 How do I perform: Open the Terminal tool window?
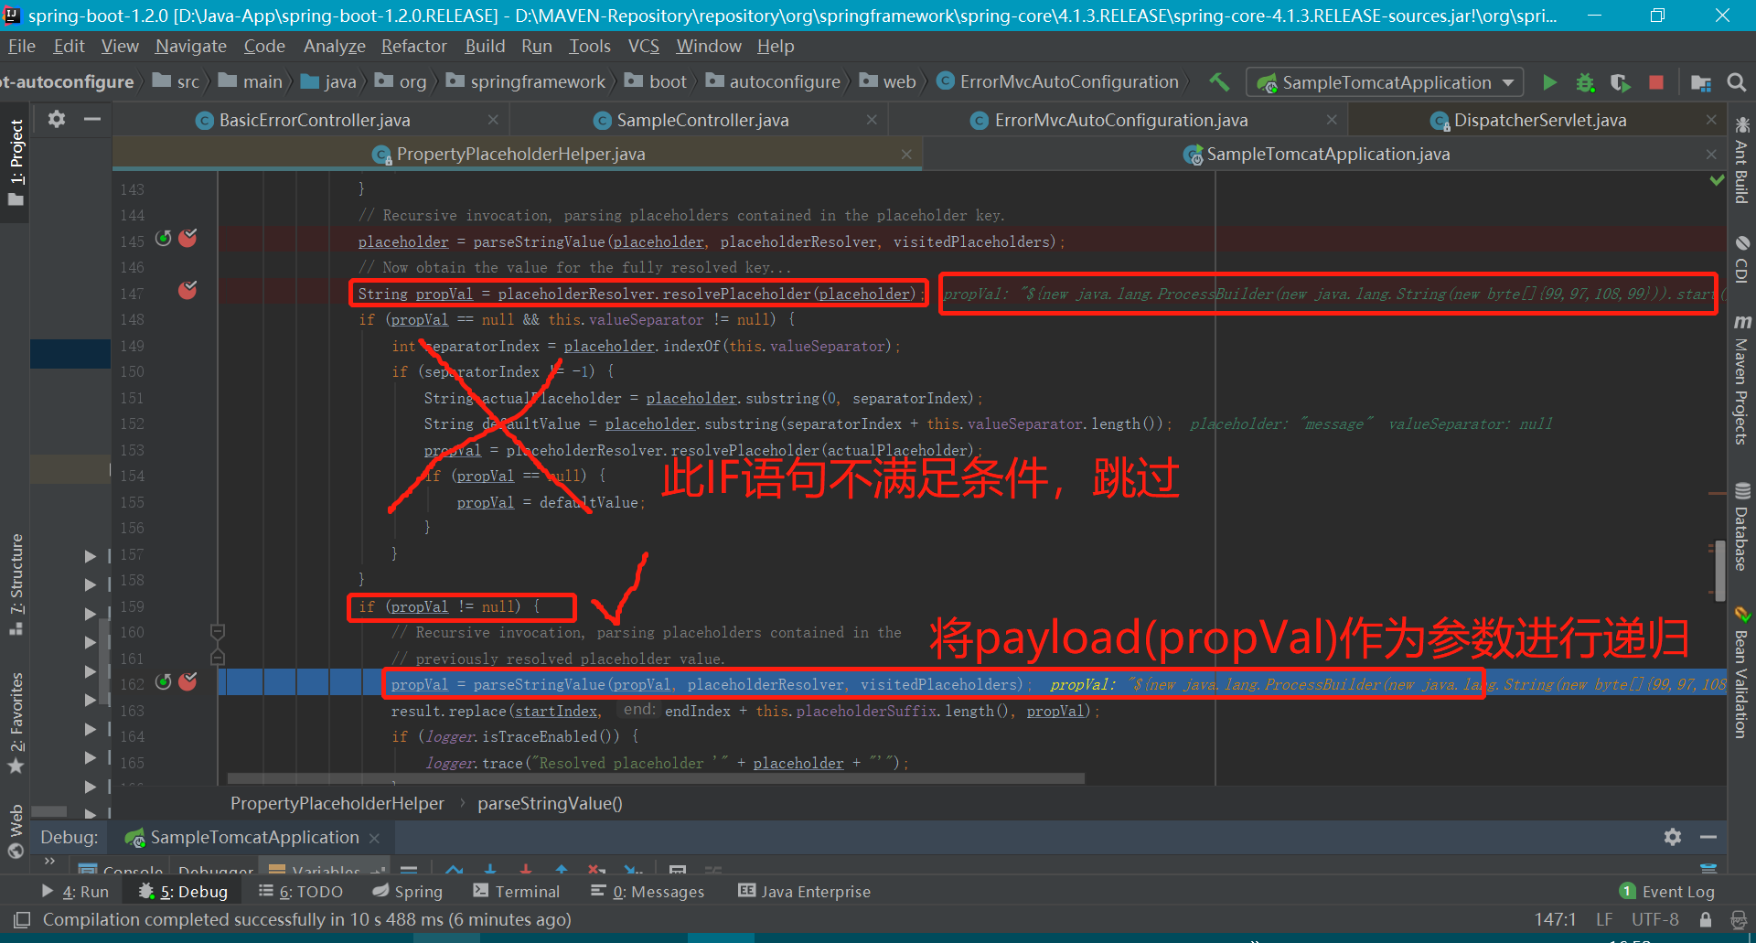pyautogui.click(x=517, y=892)
